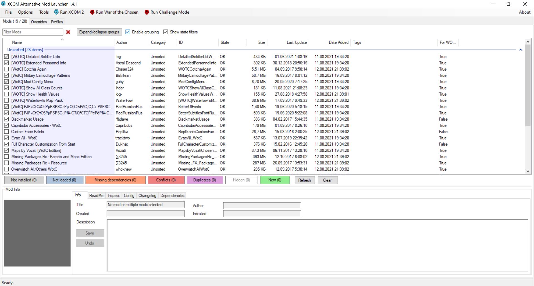Sort by Category column header
This screenshot has width=534, height=286.
pos(163,42)
